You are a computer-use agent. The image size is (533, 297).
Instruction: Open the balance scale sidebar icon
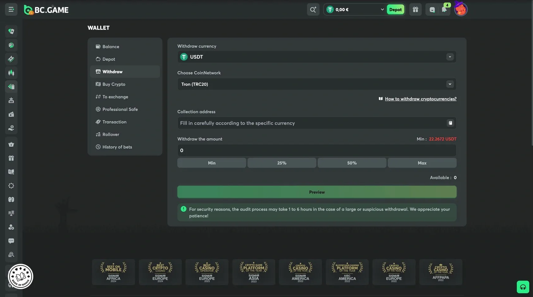[x=11, y=213]
